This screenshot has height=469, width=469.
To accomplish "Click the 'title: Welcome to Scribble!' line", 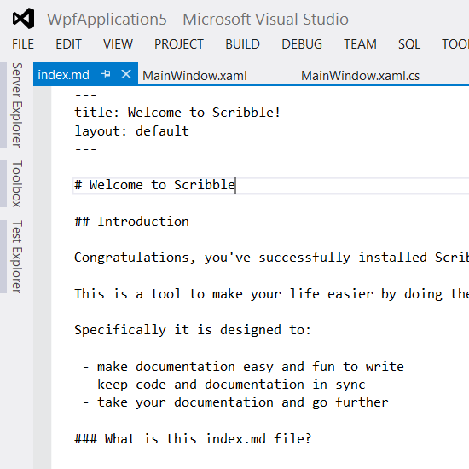I will pyautogui.click(x=177, y=113).
